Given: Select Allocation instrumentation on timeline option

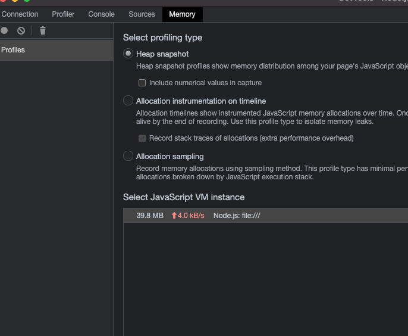Looking at the screenshot, I should point(128,101).
